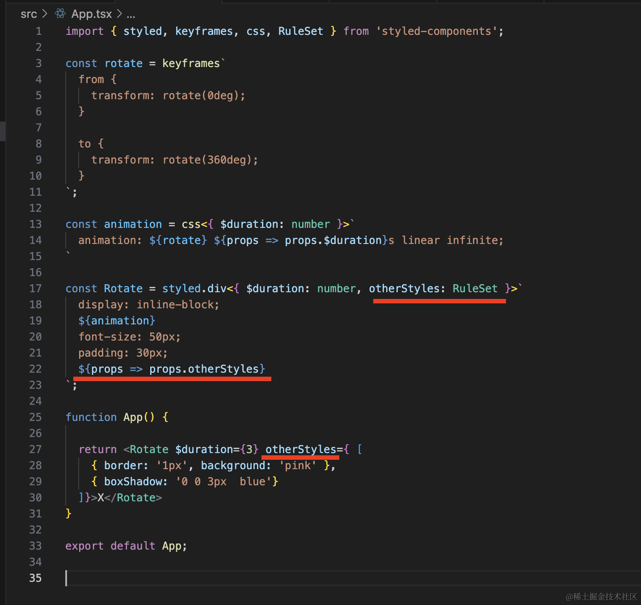Open the breadcrumb ellipsis symbol segment
The image size is (641, 605).
pos(131,15)
